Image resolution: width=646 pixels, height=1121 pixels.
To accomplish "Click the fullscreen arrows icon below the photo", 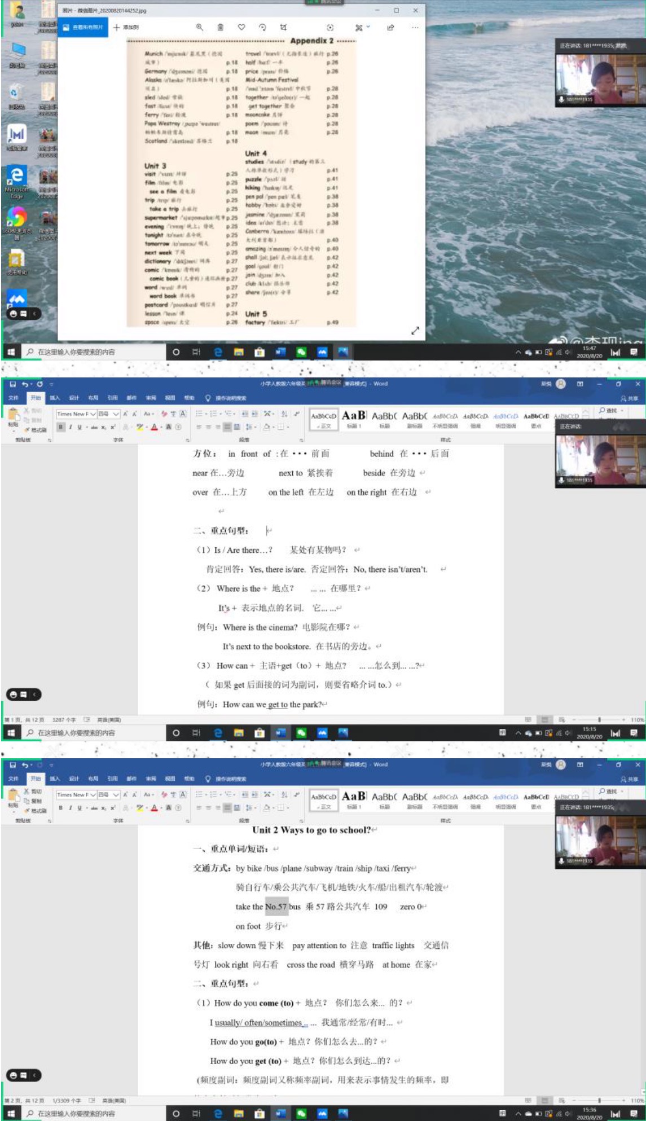I will click(x=415, y=331).
